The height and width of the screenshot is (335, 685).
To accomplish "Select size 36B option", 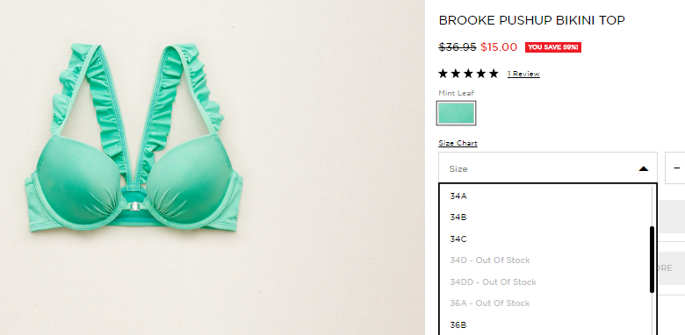I will 545,325.
